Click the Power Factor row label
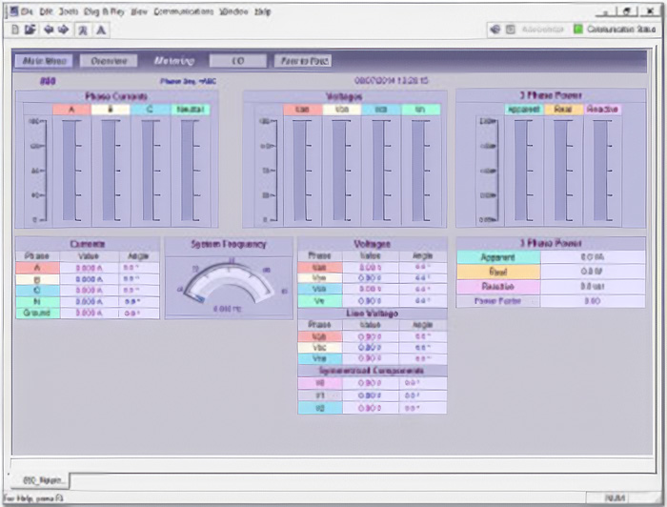Image resolution: width=667 pixels, height=507 pixels. coord(498,301)
